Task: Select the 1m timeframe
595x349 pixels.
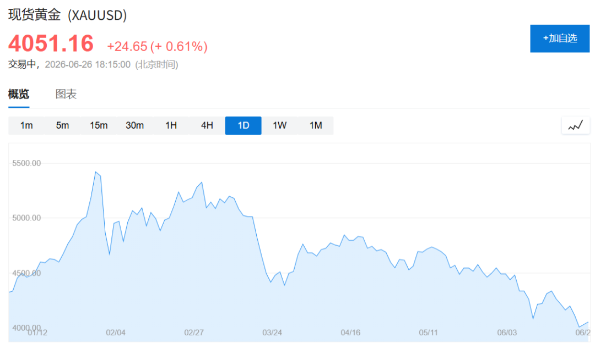Action: tap(26, 125)
